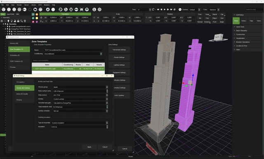The width and height of the screenshot is (264, 159).
Task: Click the purple round small icon
Action: (x=37, y=22)
